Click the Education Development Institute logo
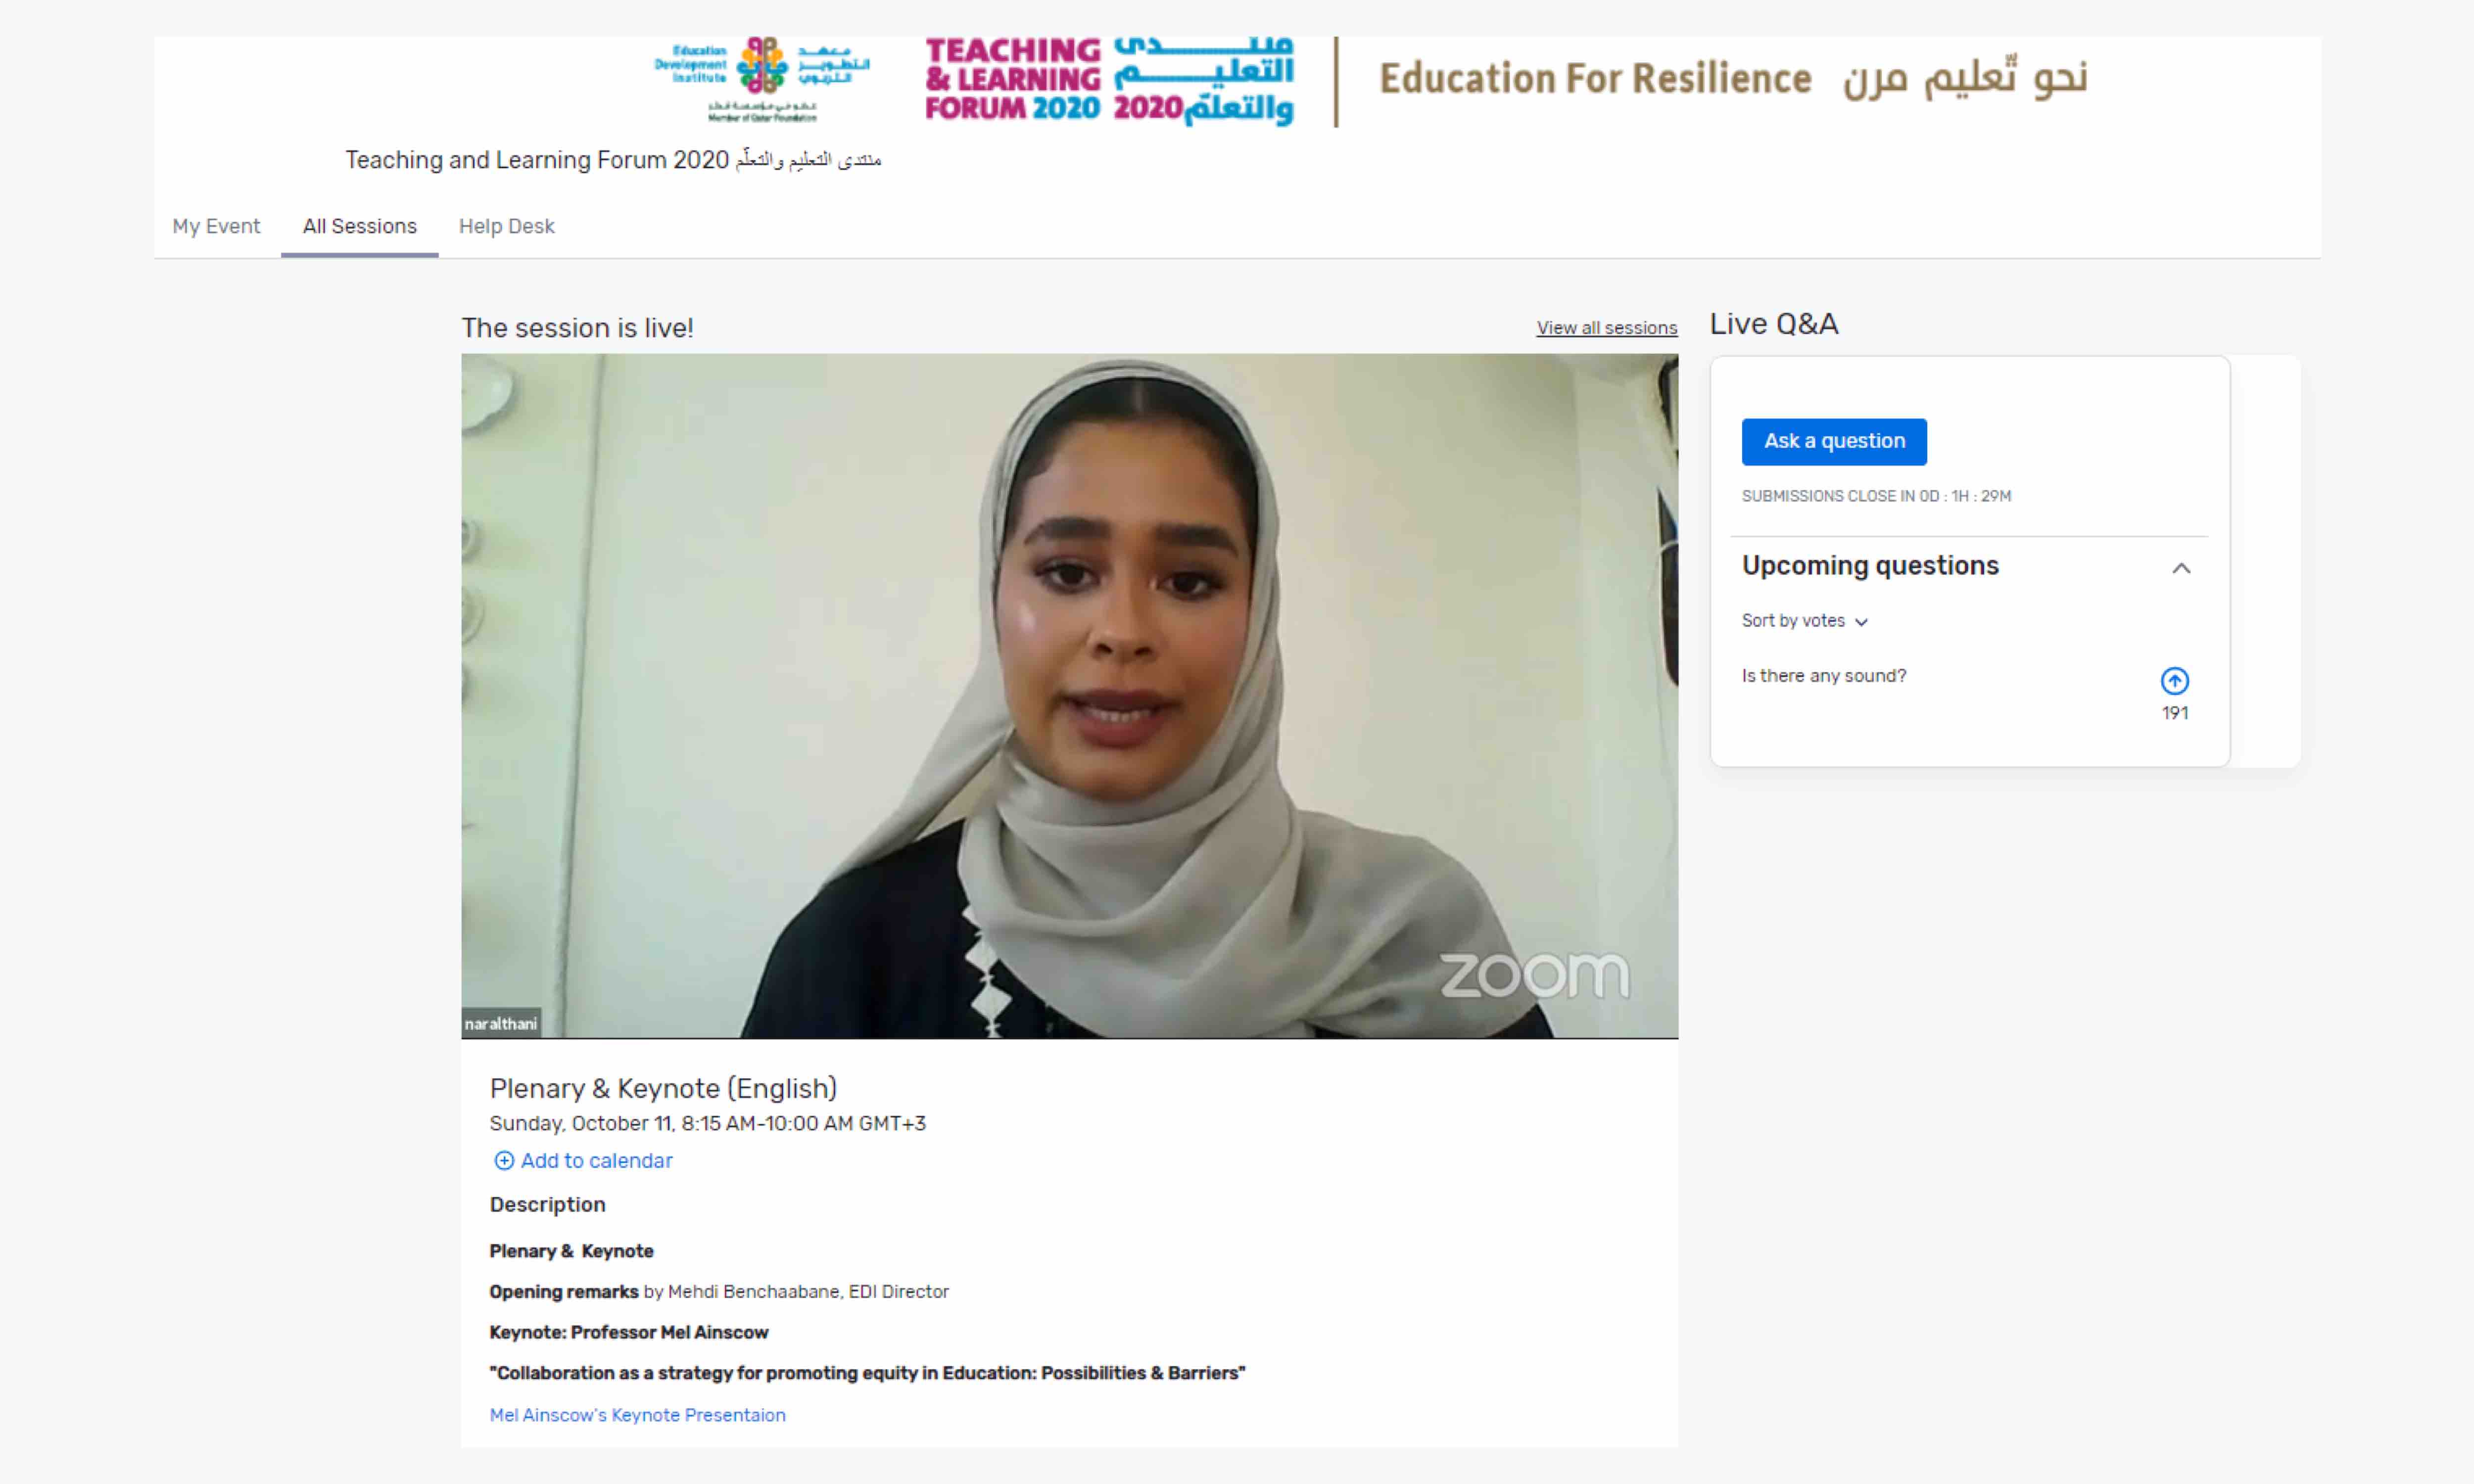Image resolution: width=2474 pixels, height=1484 pixels. click(x=762, y=80)
